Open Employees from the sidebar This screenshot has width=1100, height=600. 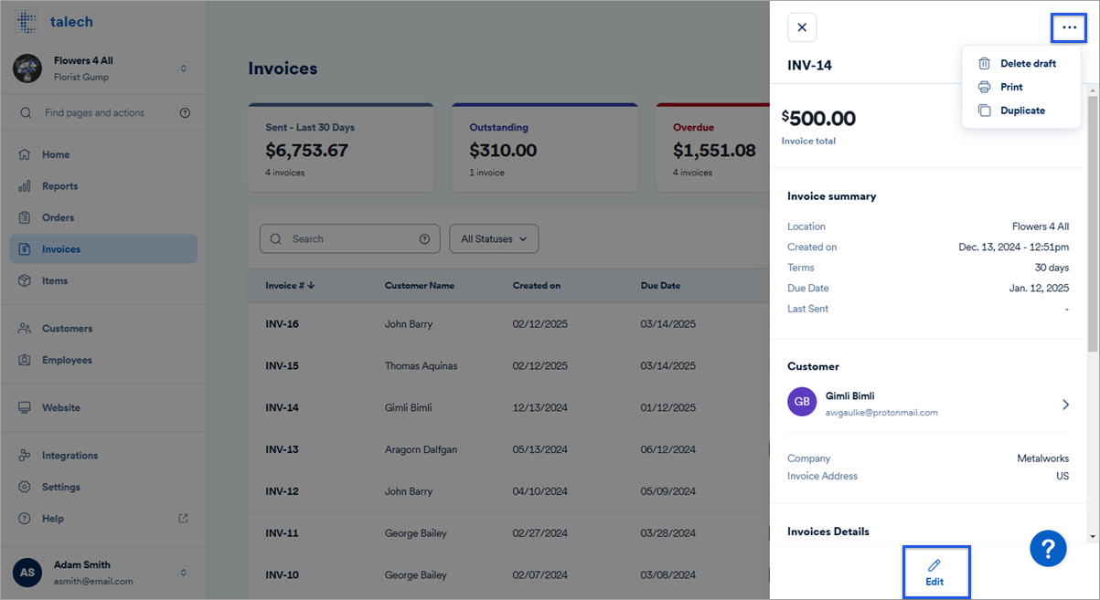103,360
